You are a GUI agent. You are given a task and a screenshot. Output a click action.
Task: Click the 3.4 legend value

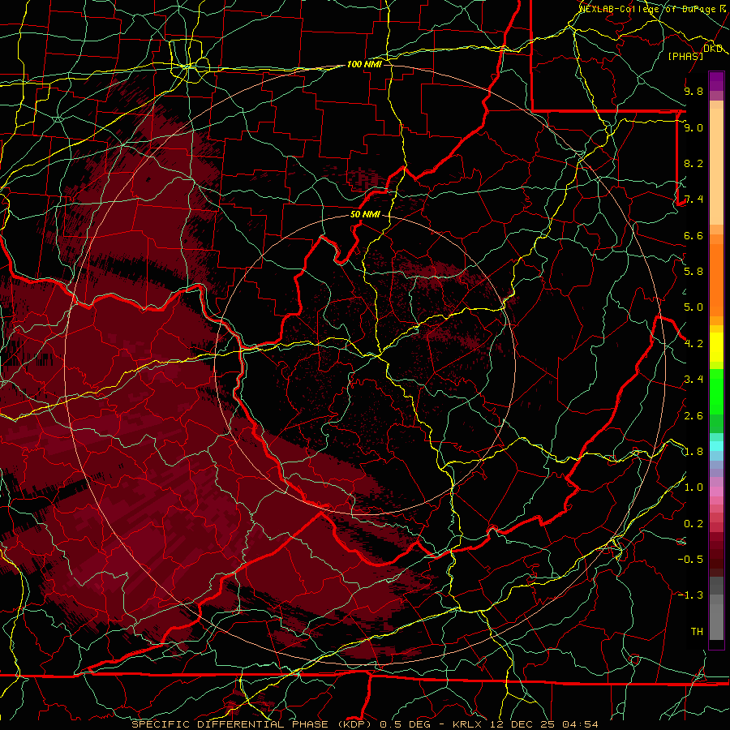[x=693, y=380]
